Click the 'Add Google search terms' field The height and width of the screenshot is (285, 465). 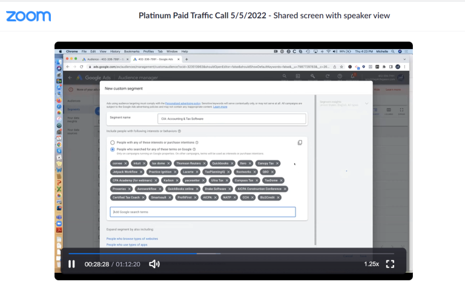point(203,212)
